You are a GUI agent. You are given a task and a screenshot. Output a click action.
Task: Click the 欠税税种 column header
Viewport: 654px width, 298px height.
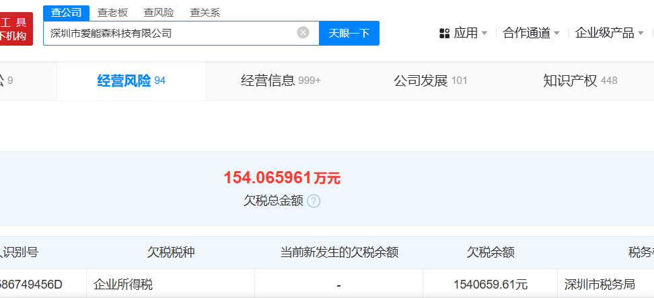click(x=171, y=252)
